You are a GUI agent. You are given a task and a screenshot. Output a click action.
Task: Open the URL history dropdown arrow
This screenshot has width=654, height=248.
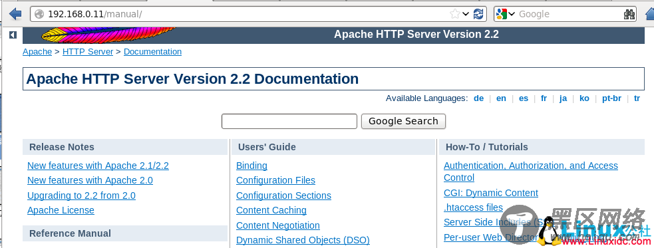tap(466, 14)
